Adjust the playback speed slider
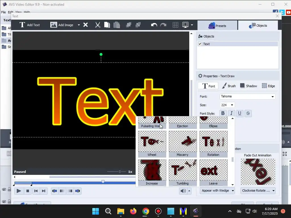 coord(120,172)
